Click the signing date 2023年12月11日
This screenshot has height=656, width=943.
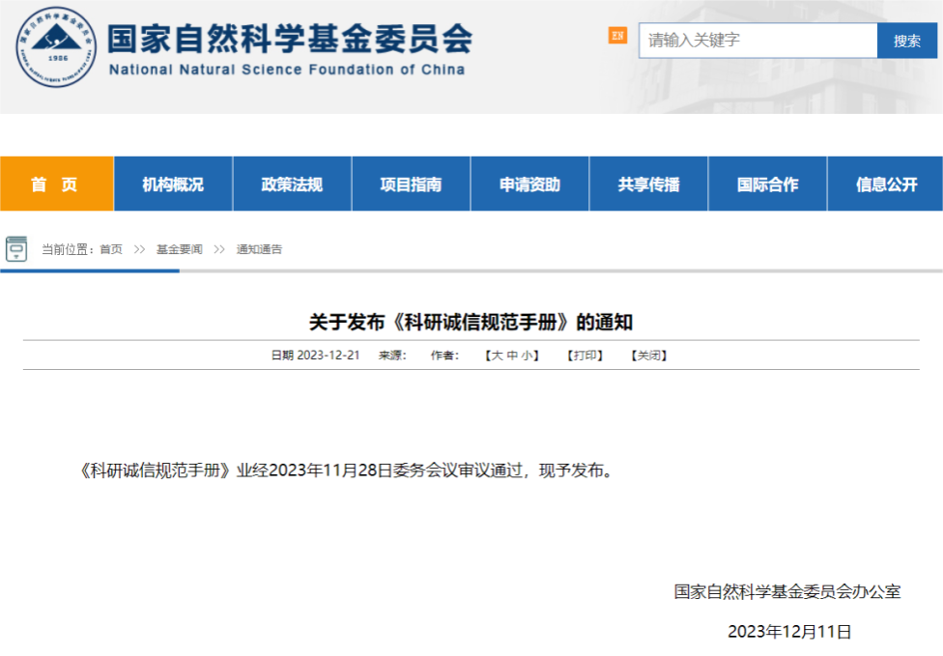click(x=789, y=631)
